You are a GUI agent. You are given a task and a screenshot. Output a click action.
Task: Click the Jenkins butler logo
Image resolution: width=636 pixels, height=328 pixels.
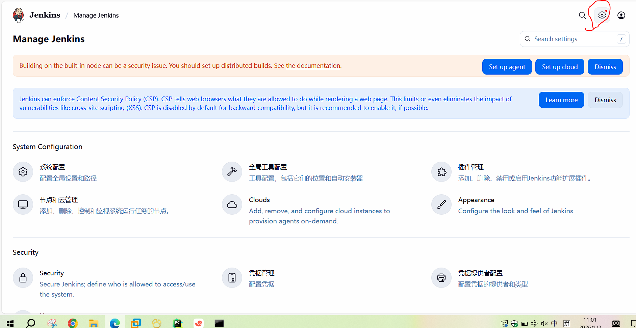18,15
